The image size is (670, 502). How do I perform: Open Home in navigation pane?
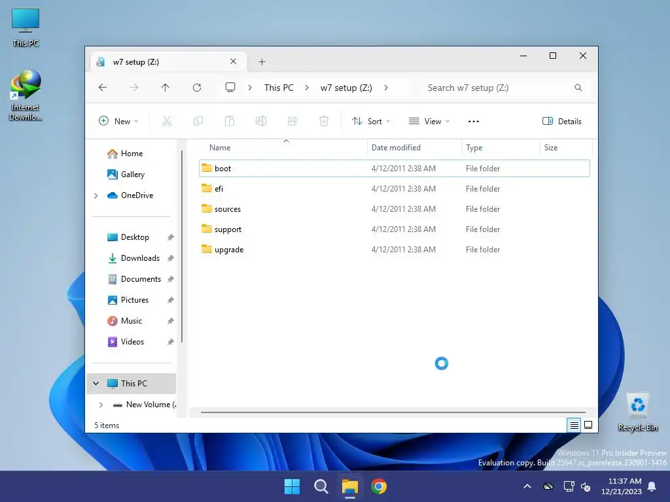[132, 153]
